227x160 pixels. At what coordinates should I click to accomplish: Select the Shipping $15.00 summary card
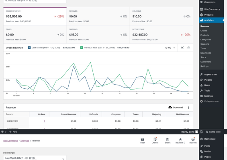[98, 34]
